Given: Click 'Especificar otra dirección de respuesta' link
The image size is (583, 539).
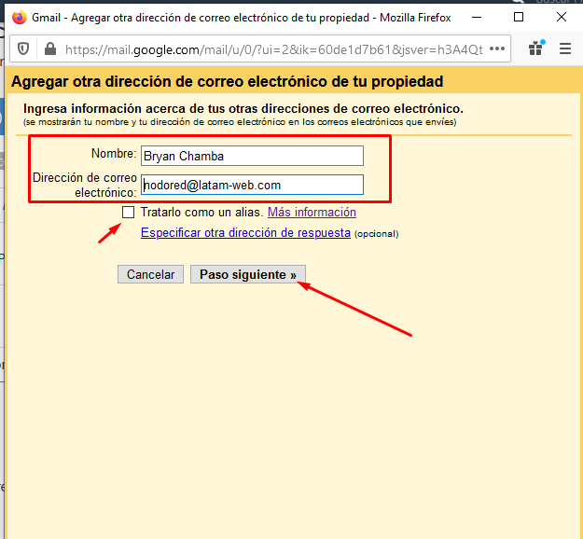Looking at the screenshot, I should (x=245, y=233).
